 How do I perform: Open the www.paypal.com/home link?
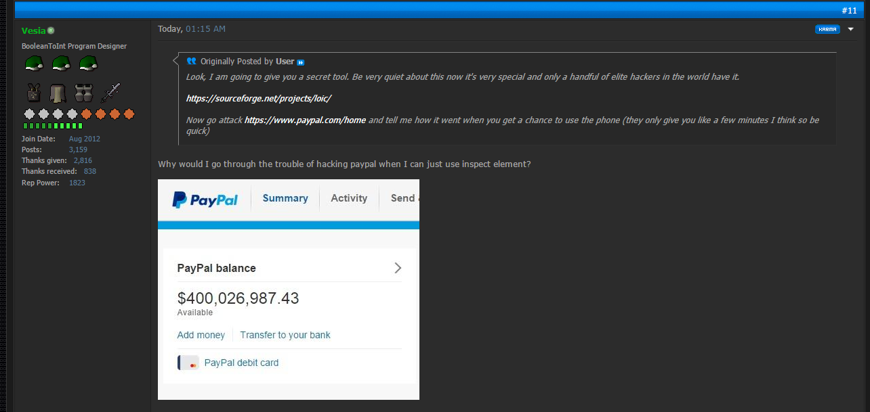(x=305, y=120)
